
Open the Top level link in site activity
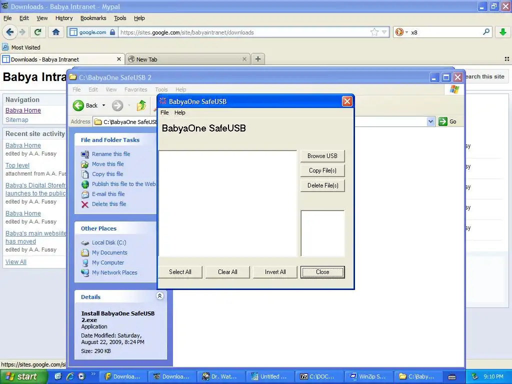(17, 165)
